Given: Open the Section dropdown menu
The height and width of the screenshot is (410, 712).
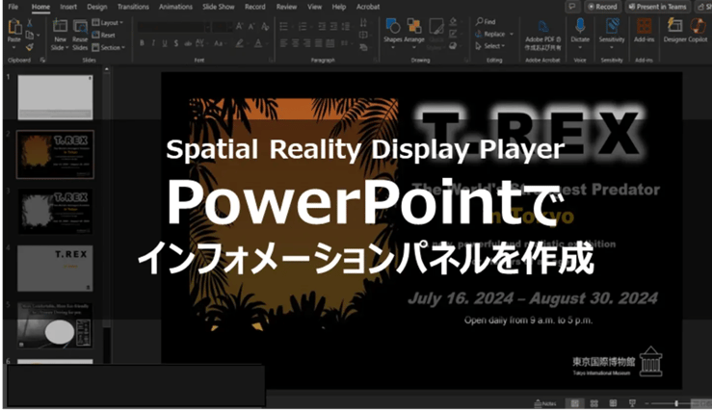Looking at the screenshot, I should pos(111,47).
